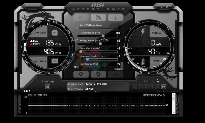
Task: Click the Fan Speed value 22
Action: click(119, 64)
